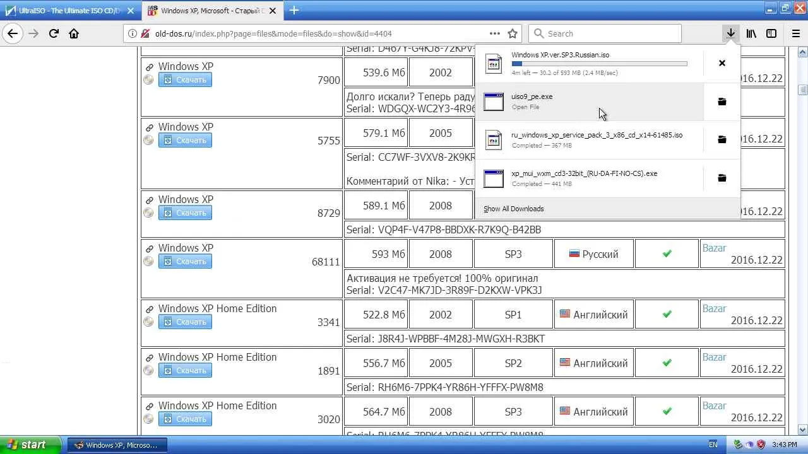This screenshot has width=808, height=454.
Task: Click the chain link icon in the 3341 row
Action: [150, 309]
